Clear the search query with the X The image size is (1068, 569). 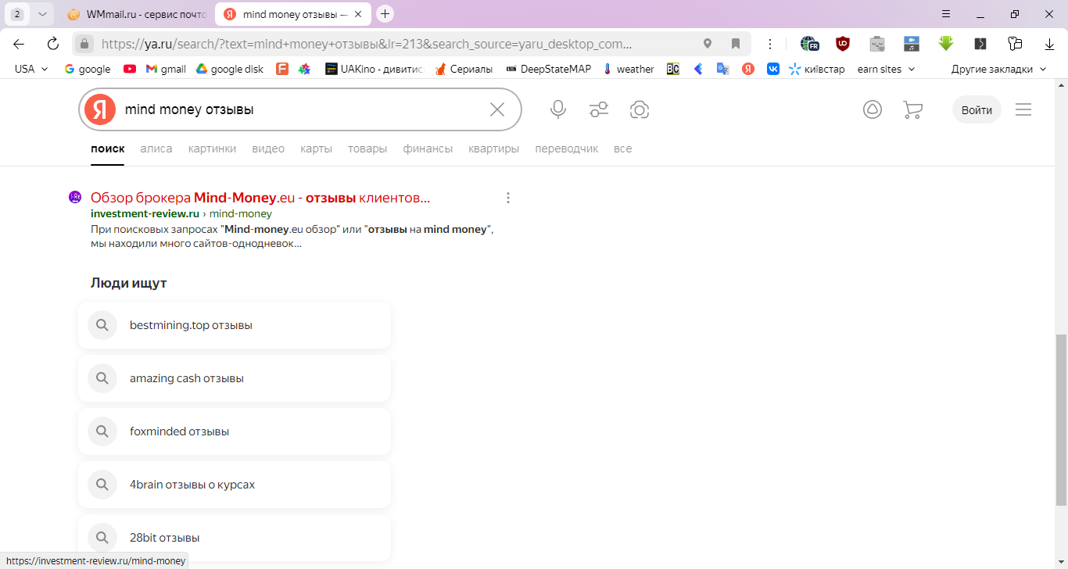coord(497,109)
